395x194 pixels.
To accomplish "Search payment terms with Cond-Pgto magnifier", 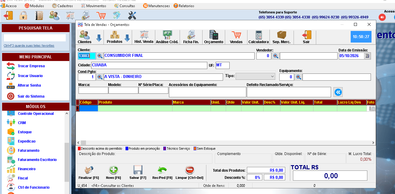I will coord(100,77).
